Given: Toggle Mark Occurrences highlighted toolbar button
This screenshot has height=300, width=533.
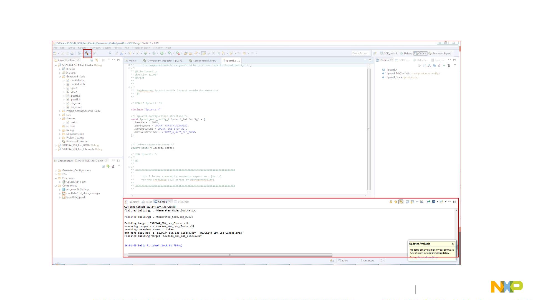Looking at the screenshot, I should 204,53.
